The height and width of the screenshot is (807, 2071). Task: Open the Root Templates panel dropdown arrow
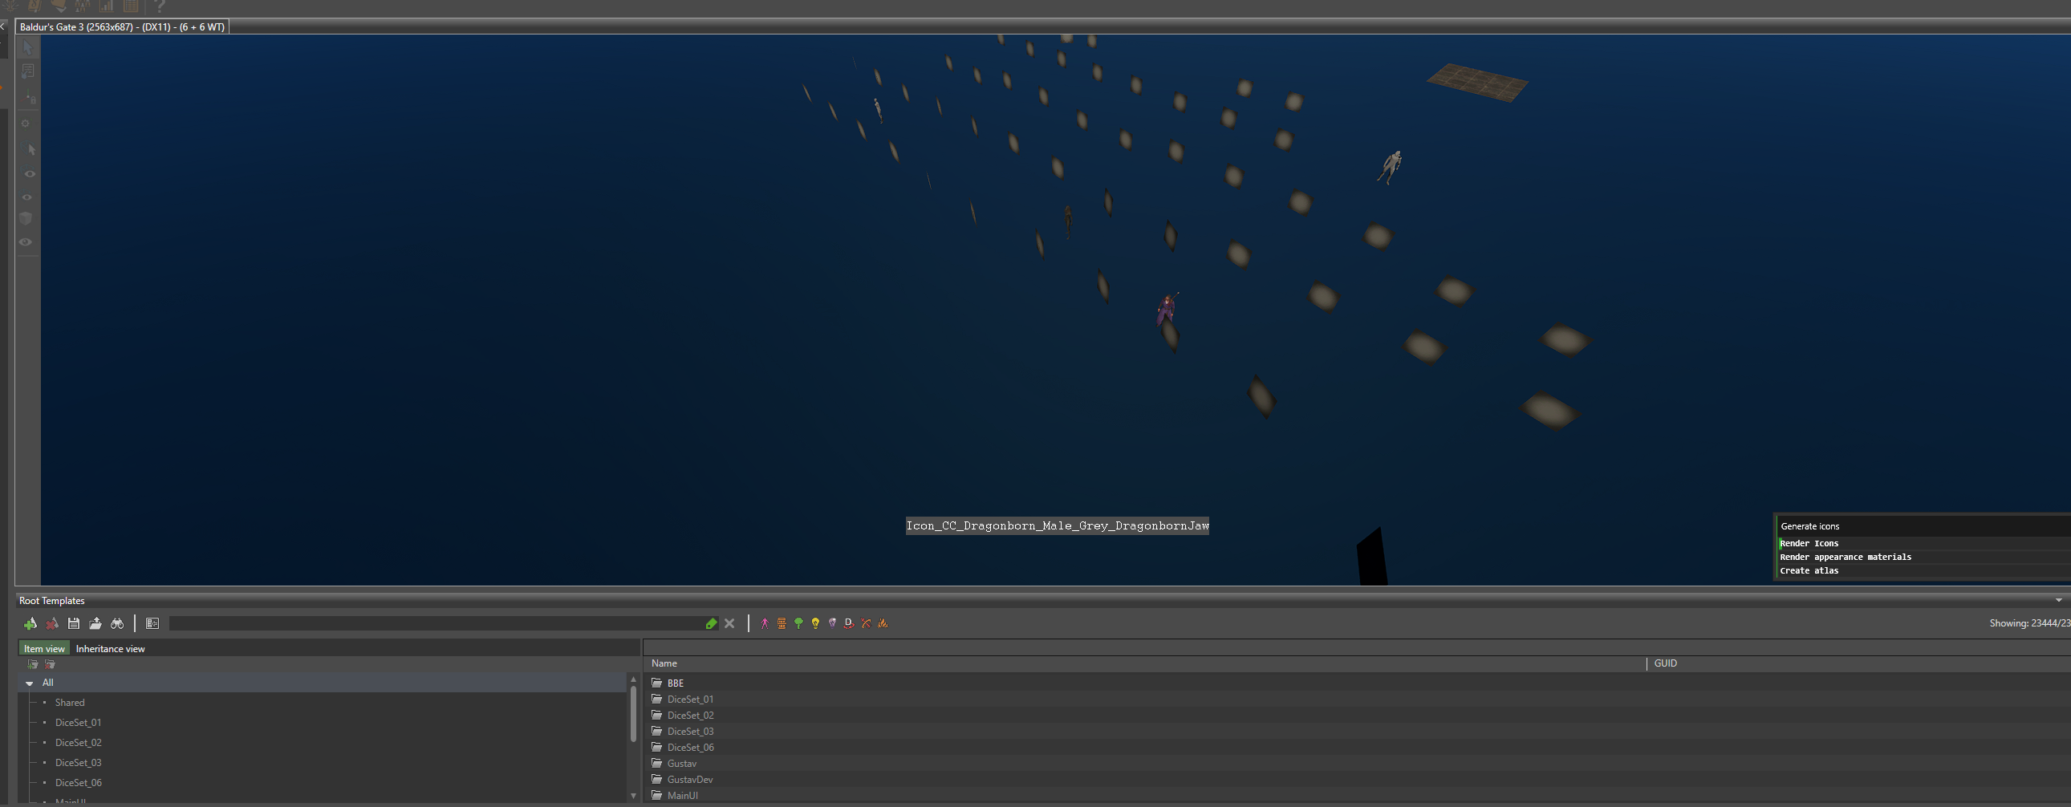click(2059, 600)
